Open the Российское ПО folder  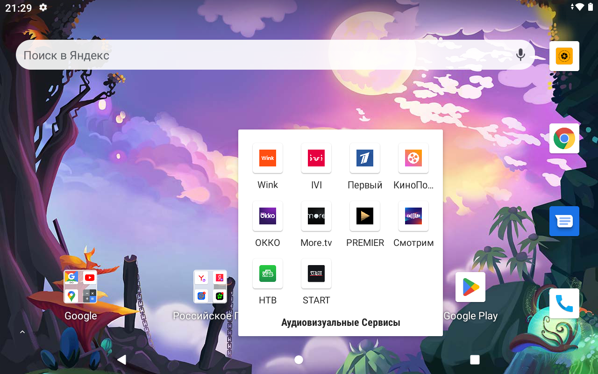(x=210, y=287)
